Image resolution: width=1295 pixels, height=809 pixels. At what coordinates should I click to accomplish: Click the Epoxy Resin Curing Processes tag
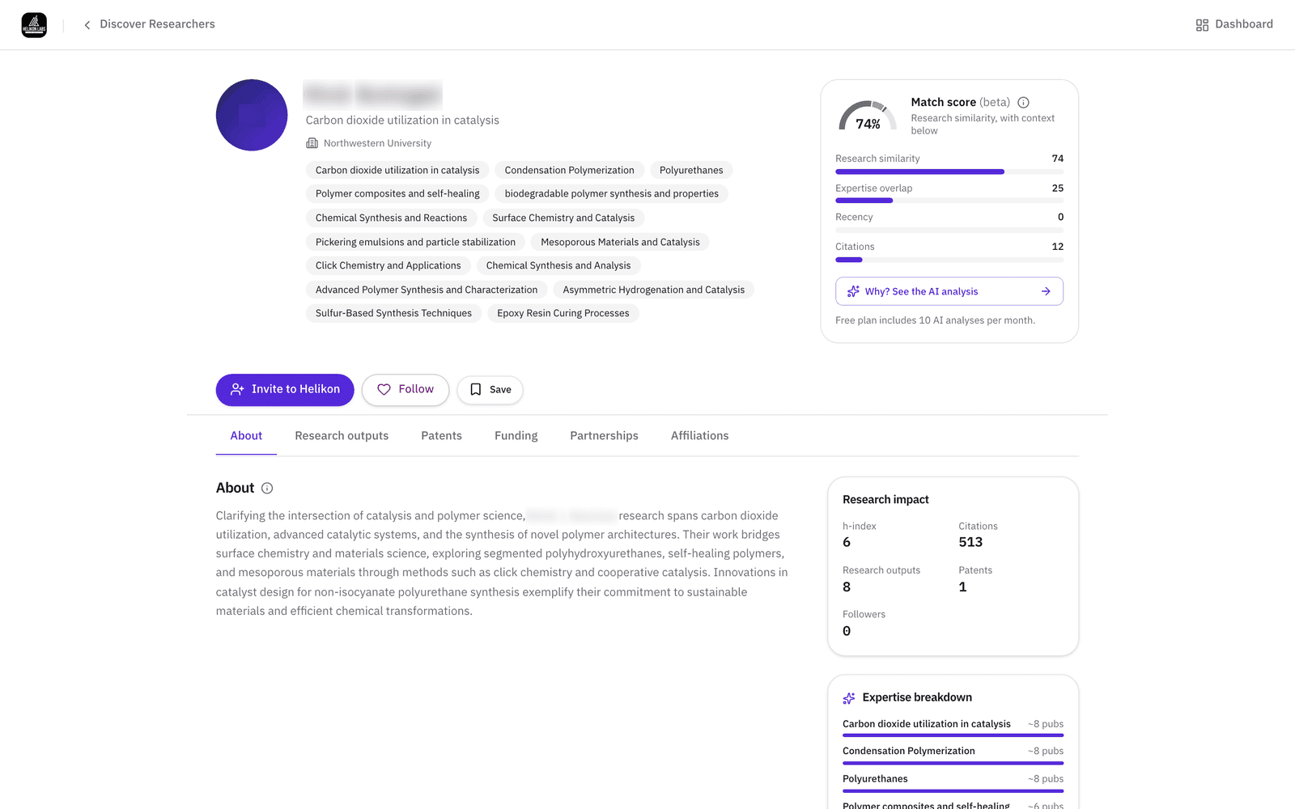pyautogui.click(x=563, y=313)
